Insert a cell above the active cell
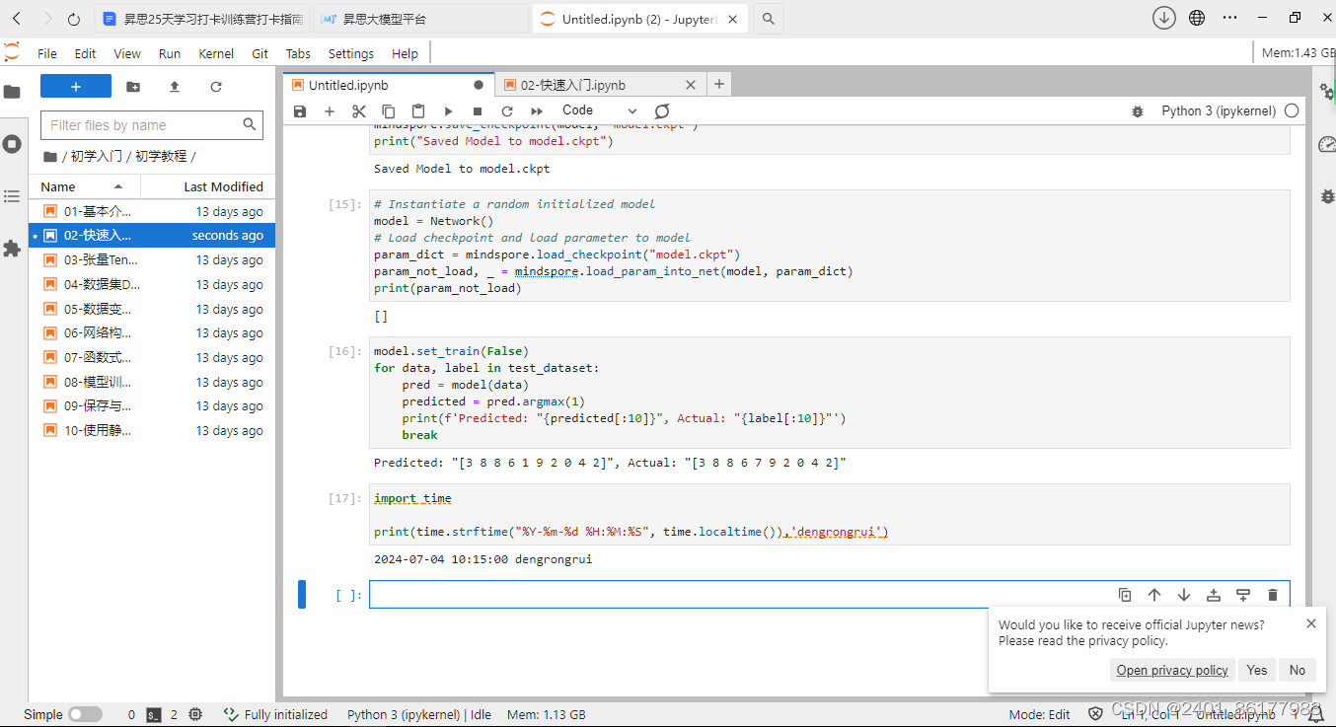 (1214, 595)
